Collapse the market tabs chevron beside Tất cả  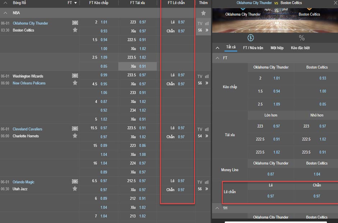[x=218, y=48]
